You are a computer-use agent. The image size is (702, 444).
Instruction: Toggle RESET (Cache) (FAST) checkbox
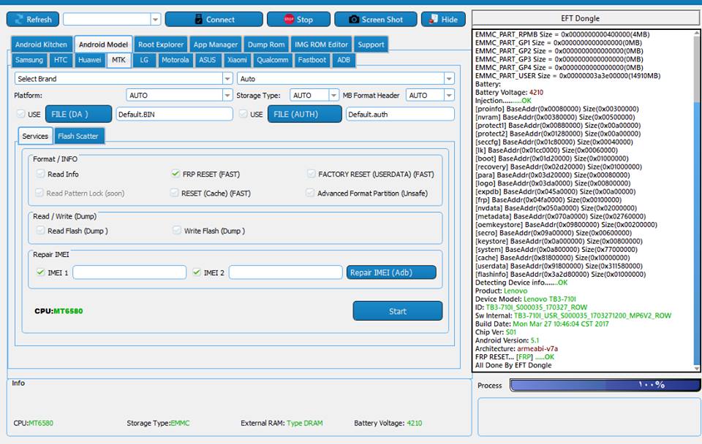(x=174, y=193)
